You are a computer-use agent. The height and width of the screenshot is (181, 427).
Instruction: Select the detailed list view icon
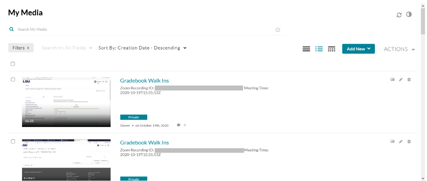click(319, 49)
